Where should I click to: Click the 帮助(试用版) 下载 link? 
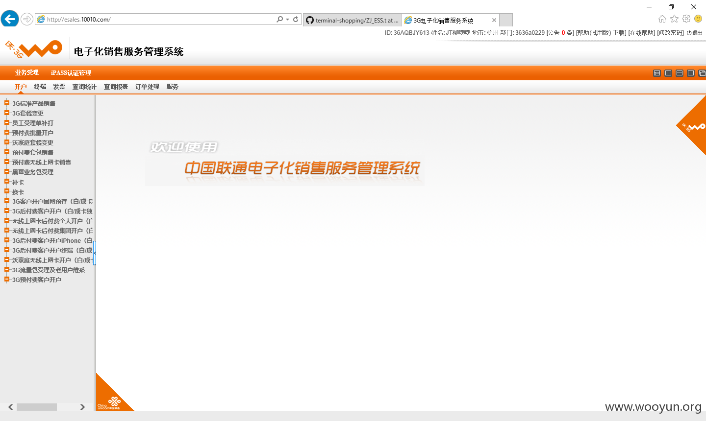tap(601, 33)
